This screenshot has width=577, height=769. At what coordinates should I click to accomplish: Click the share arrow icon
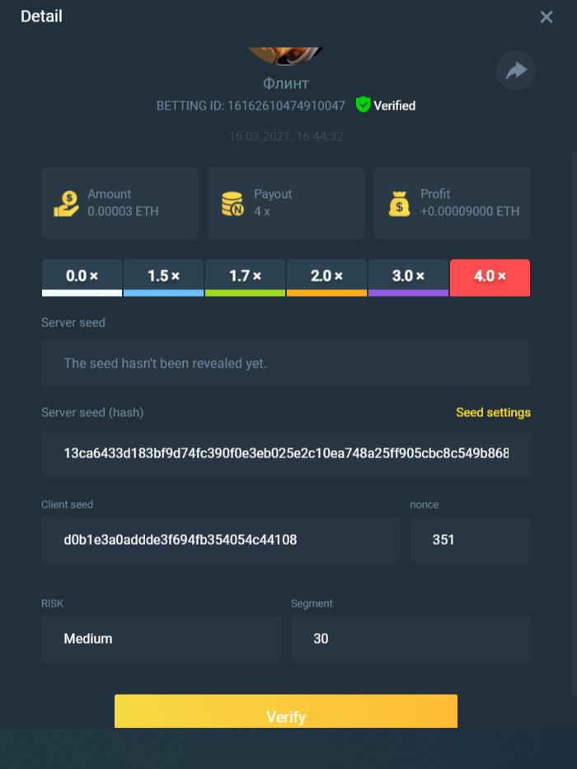516,71
